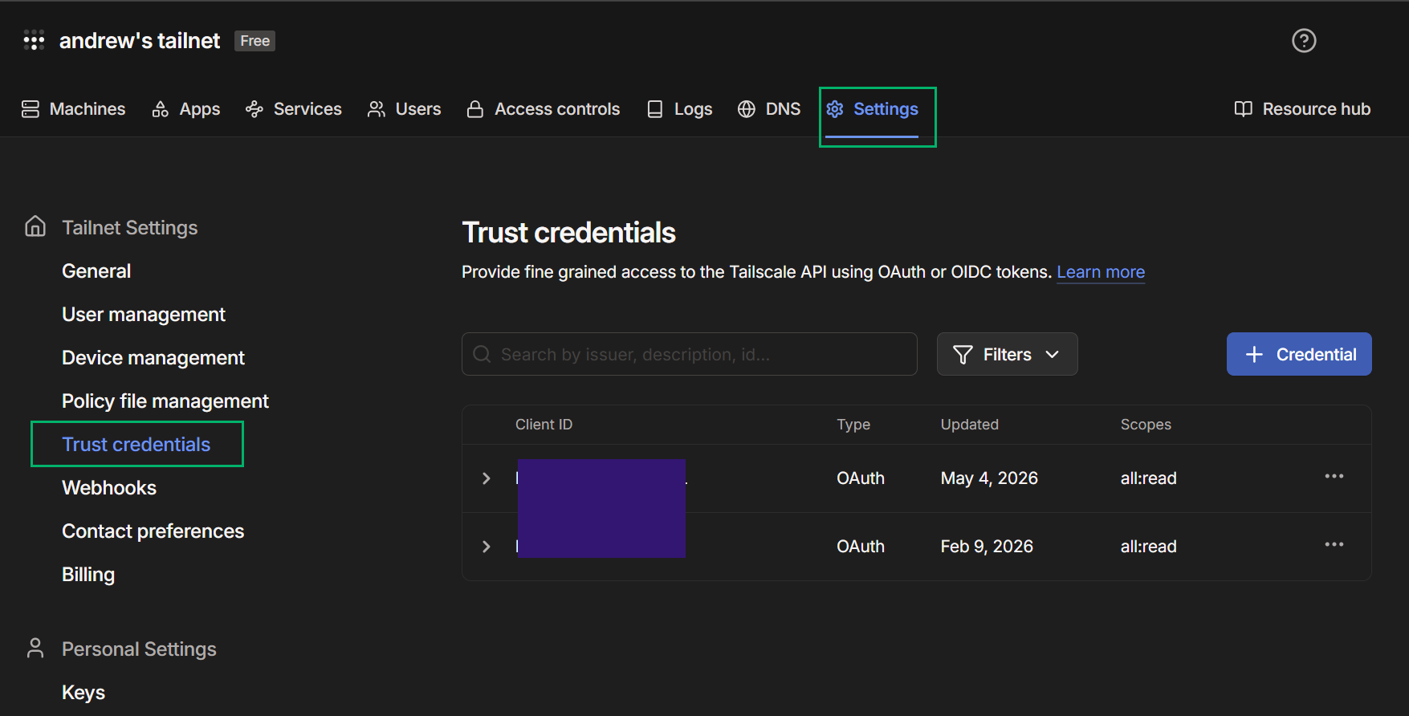Viewport: 1409px width, 716px height.
Task: Click the Settings gear icon
Action: click(835, 109)
